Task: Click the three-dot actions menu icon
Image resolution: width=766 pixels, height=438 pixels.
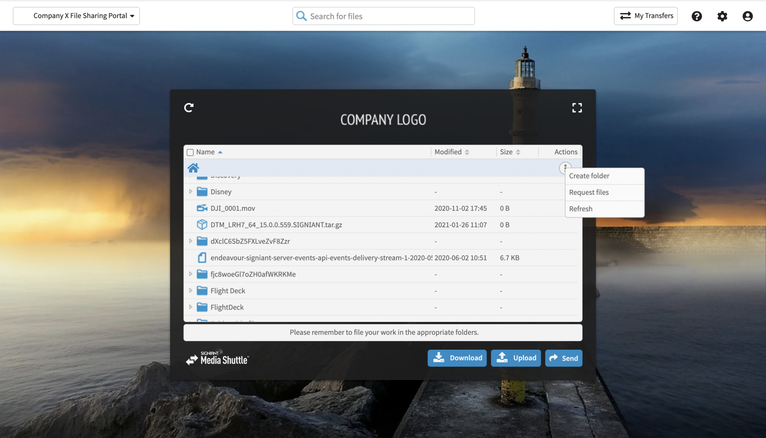Action: click(x=565, y=167)
